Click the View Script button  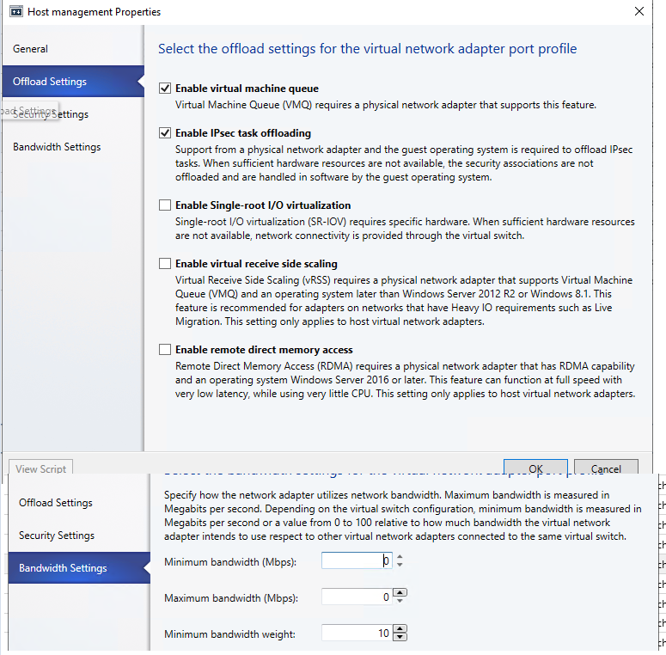40,468
